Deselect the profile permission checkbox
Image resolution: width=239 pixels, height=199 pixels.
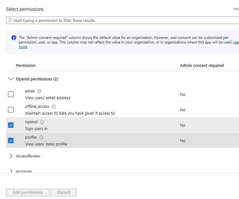(11, 140)
